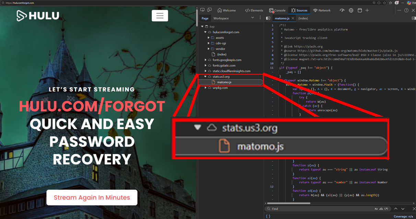The image size is (416, 219).
Task: Close the DevTools panel
Action: (x=413, y=10)
